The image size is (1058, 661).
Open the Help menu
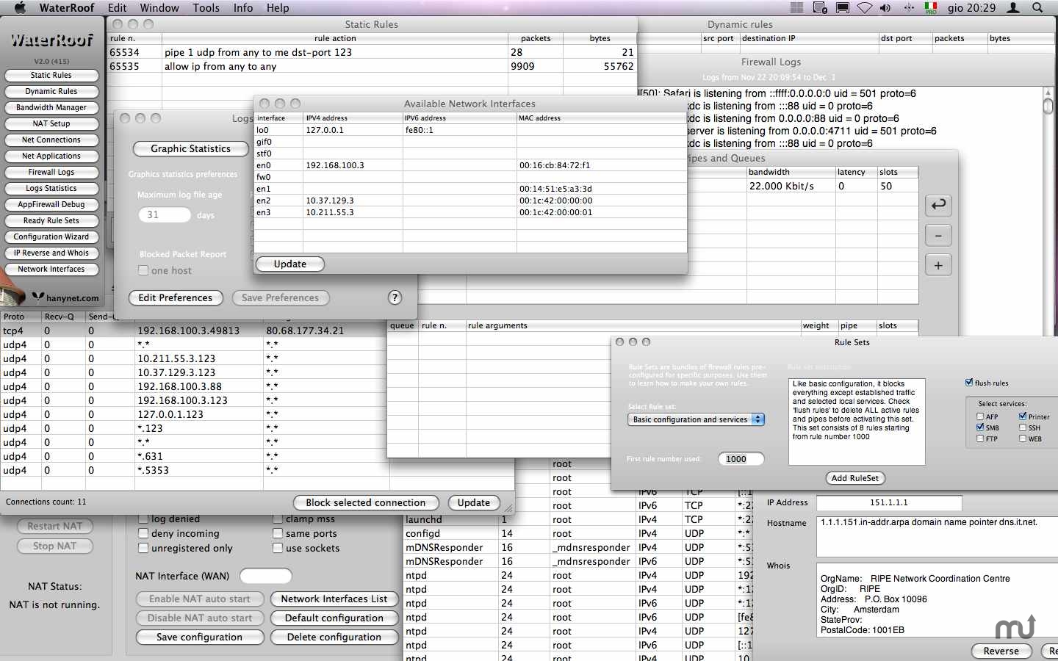point(278,7)
